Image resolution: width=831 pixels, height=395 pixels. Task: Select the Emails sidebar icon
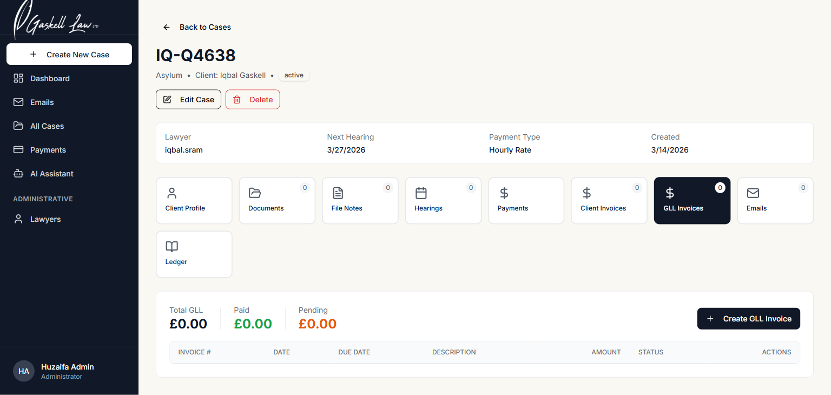pyautogui.click(x=18, y=102)
